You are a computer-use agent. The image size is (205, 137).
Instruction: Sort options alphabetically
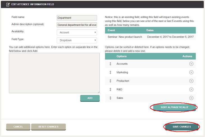174,107
